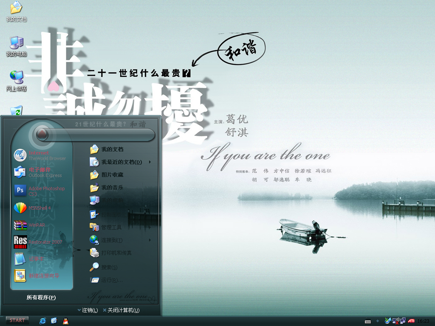The width and height of the screenshot is (435, 326).
Task: Open 打印机和传真 in start menu
Action: pos(111,253)
